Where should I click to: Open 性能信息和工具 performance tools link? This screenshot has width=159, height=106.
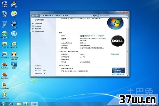pos(40,73)
